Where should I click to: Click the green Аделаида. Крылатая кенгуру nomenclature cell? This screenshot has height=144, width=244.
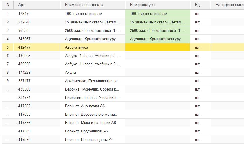(x=158, y=39)
